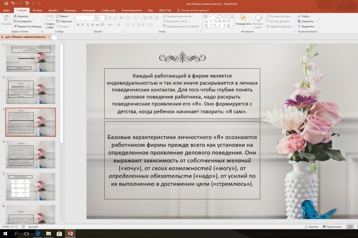
Task: Save the presentation with the floppy disk icon
Action: click(6, 3)
